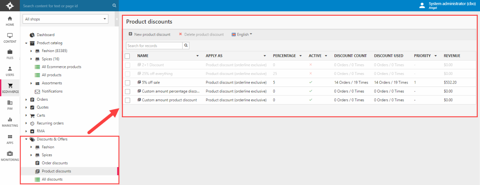Collapse the Discounts & Offers tree node

(26, 139)
